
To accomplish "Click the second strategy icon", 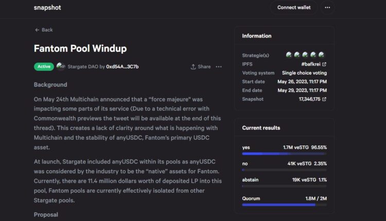I will (297, 55).
